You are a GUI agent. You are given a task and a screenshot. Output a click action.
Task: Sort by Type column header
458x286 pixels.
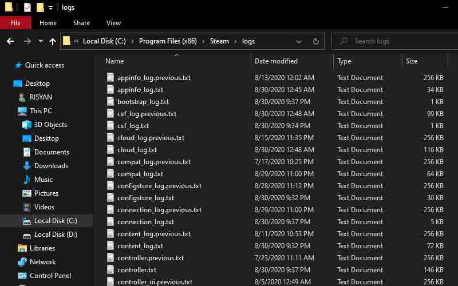(x=345, y=61)
